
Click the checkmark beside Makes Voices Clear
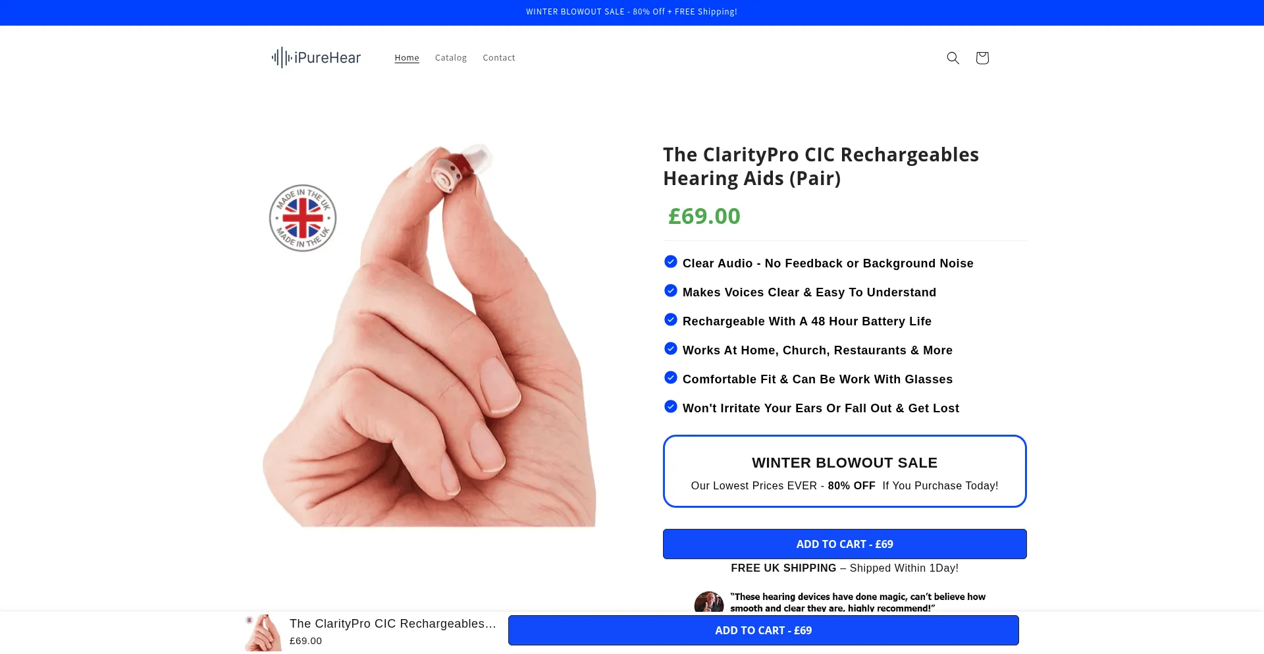coord(671,290)
